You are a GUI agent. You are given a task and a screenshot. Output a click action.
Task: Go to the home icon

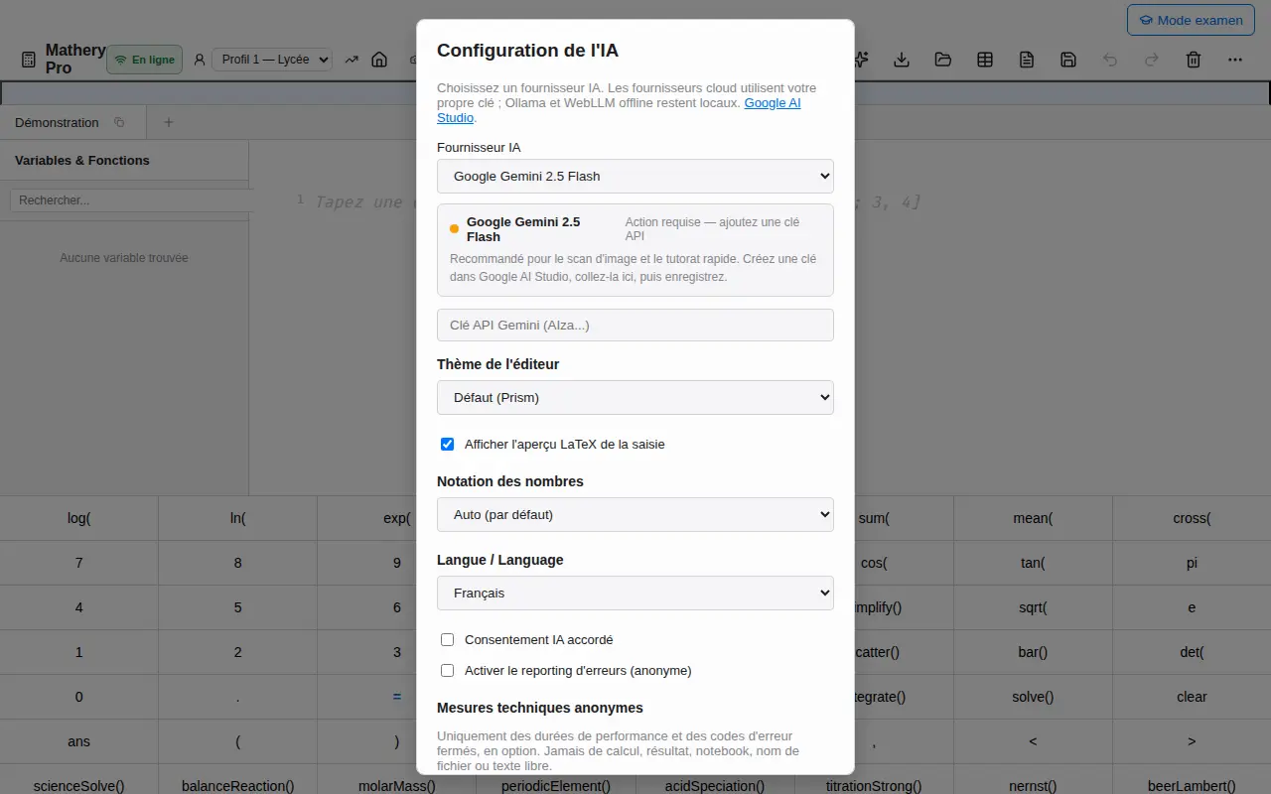click(x=379, y=60)
